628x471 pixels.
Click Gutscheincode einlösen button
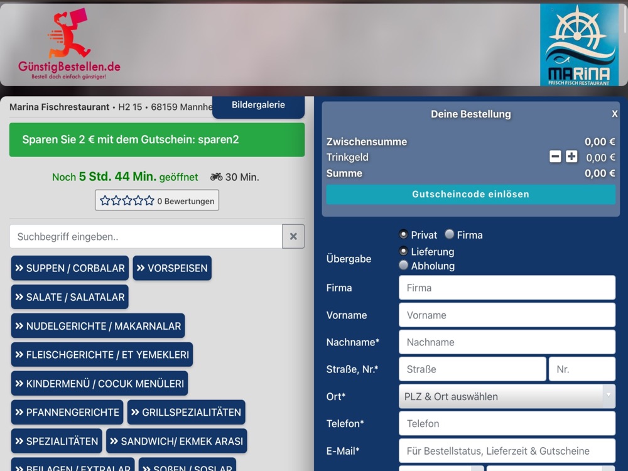(470, 194)
